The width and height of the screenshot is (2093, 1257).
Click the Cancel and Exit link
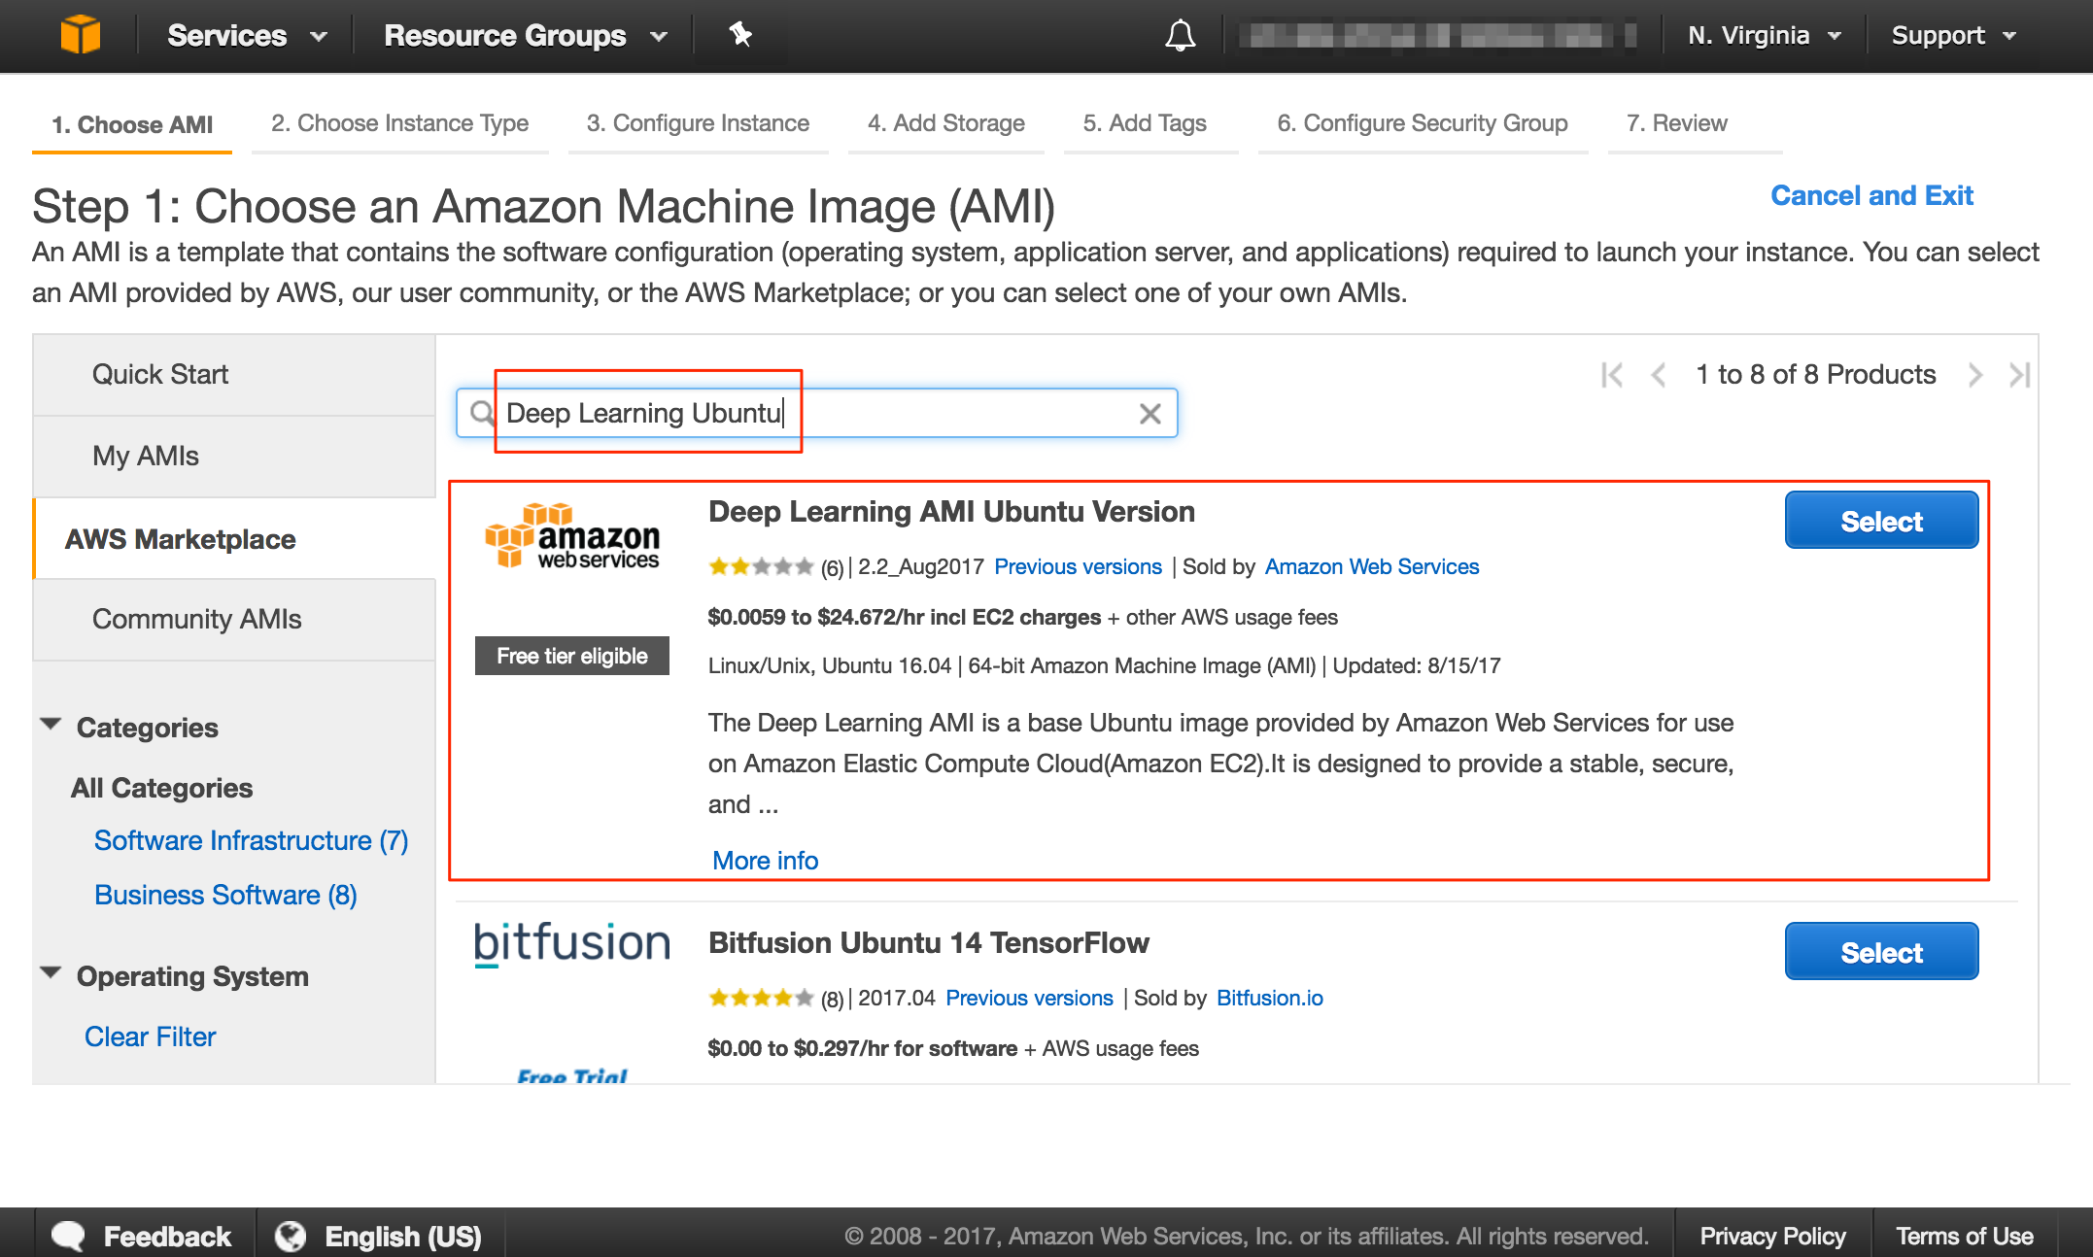tap(1871, 195)
